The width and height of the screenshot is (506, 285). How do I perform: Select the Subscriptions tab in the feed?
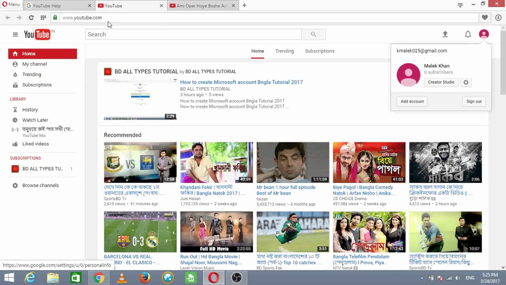click(x=320, y=51)
